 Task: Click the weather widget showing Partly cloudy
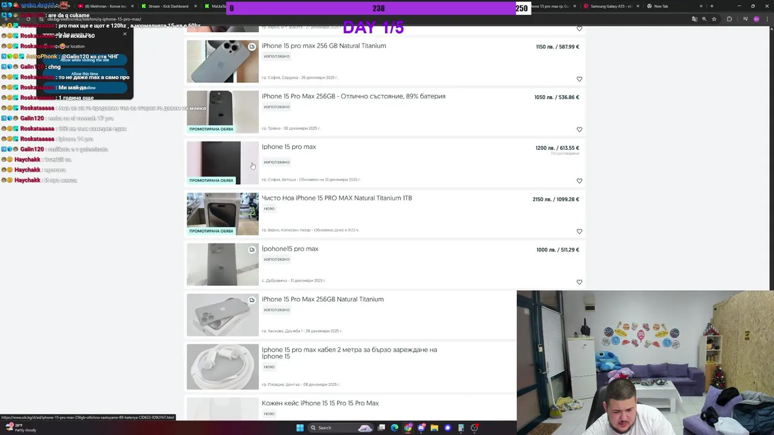[x=21, y=428]
